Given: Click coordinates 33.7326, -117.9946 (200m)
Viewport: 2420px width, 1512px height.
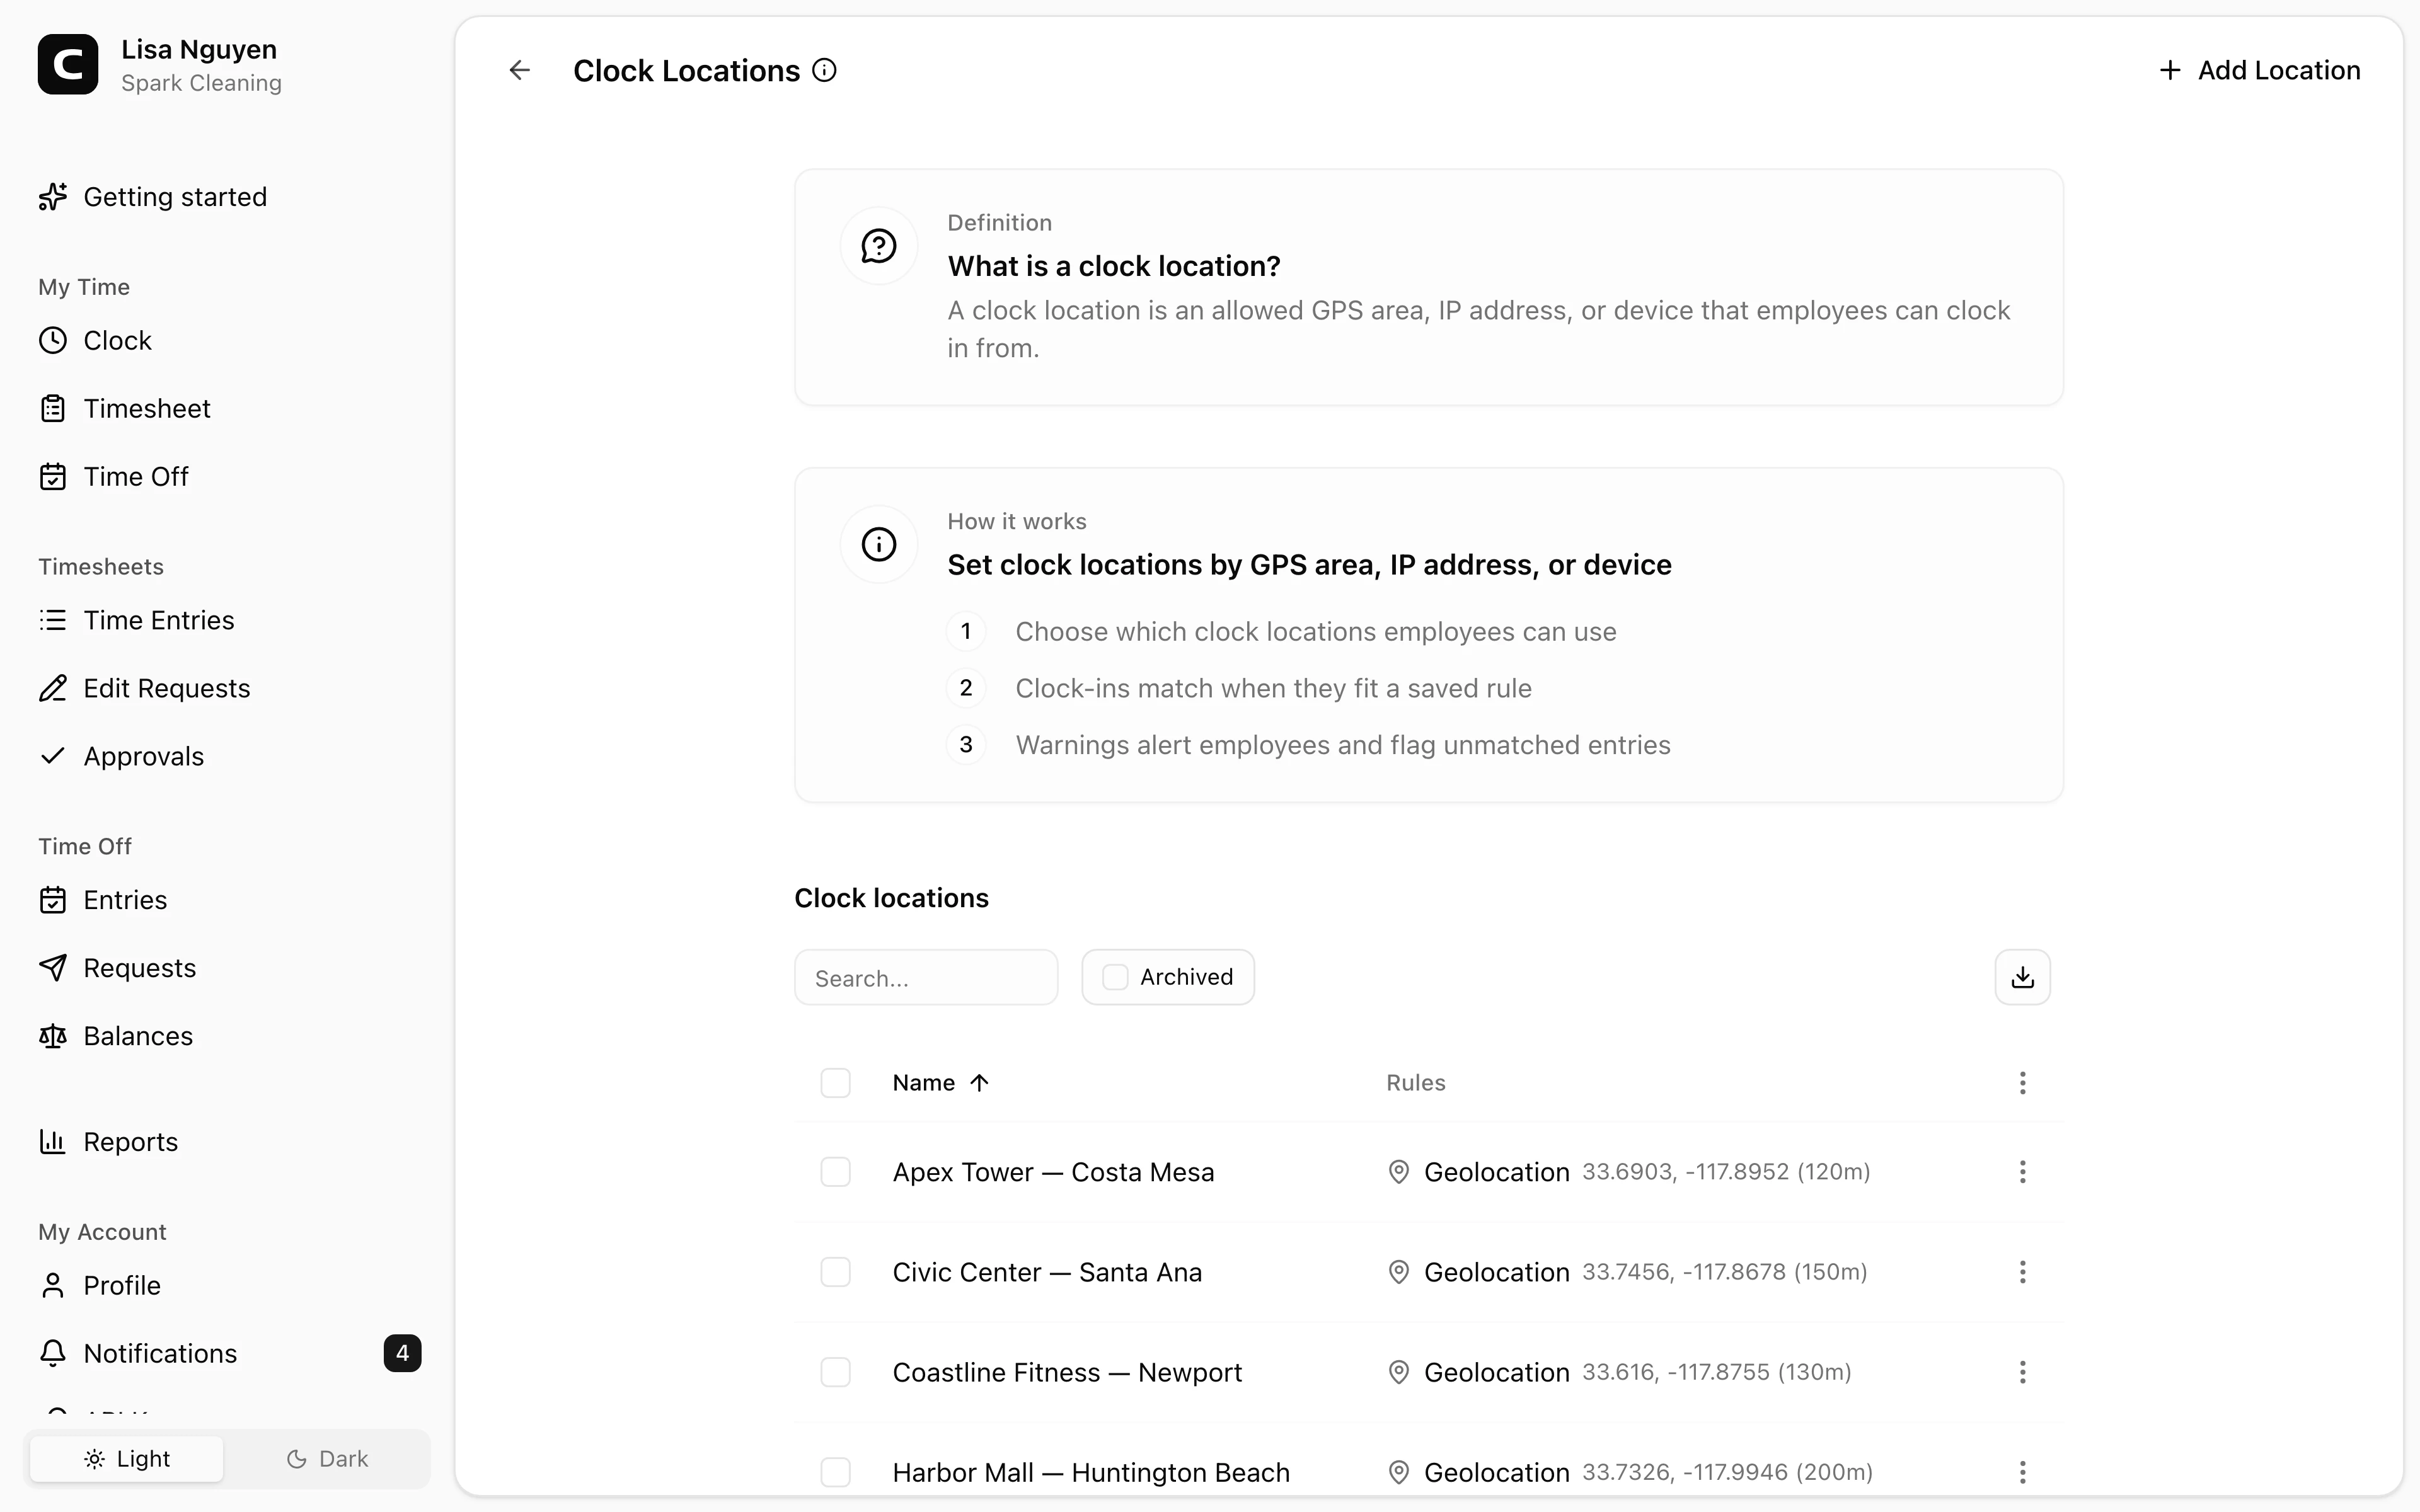Looking at the screenshot, I should (x=1727, y=1472).
